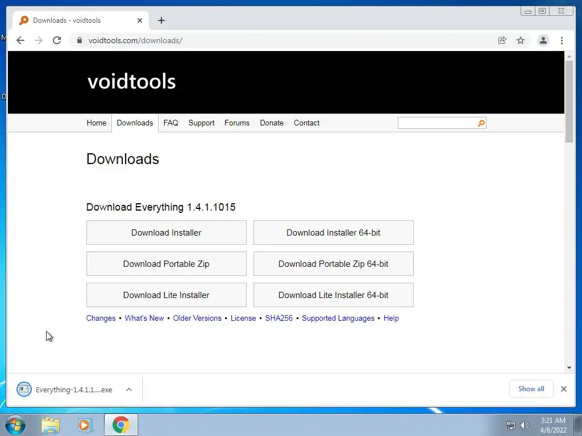Reload the voidtools page

(x=57, y=40)
